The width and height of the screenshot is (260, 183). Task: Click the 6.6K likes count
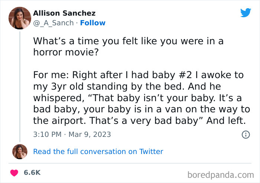click(x=32, y=173)
